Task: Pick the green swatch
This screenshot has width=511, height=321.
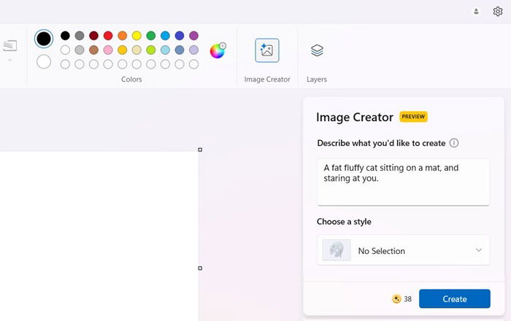Action: pos(151,36)
